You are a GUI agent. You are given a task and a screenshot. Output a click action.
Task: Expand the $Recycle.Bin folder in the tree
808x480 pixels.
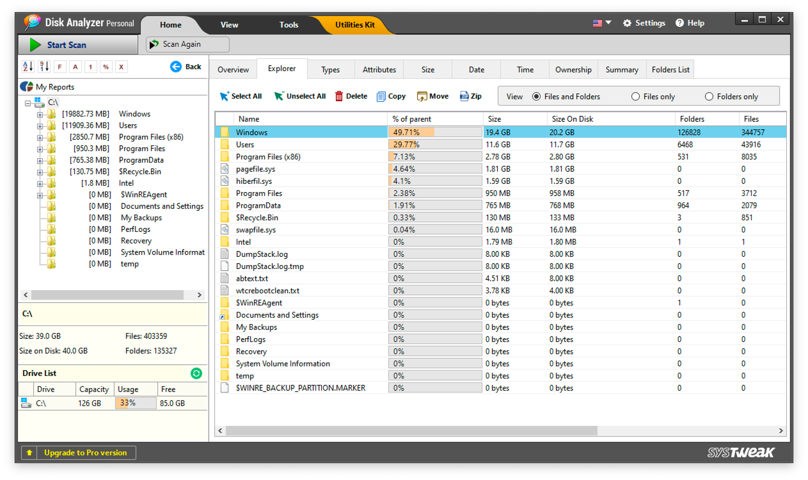40,172
